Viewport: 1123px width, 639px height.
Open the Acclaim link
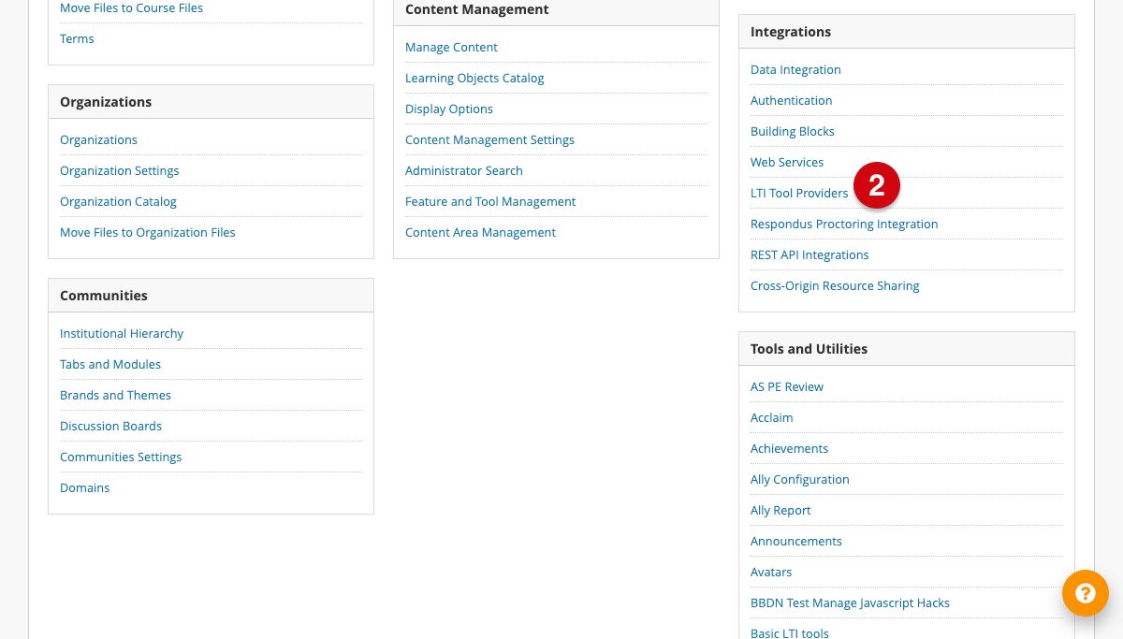[771, 417]
